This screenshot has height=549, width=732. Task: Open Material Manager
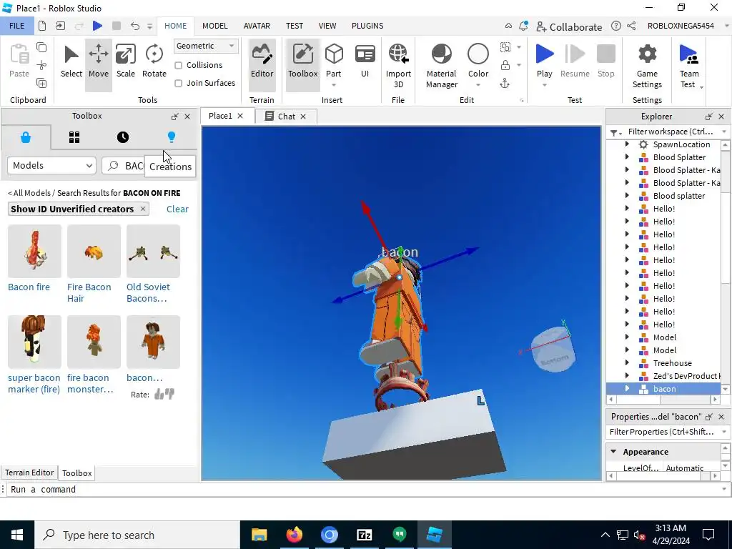coord(441,65)
